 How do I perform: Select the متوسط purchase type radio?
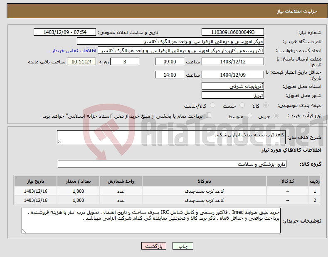(x=249, y=115)
